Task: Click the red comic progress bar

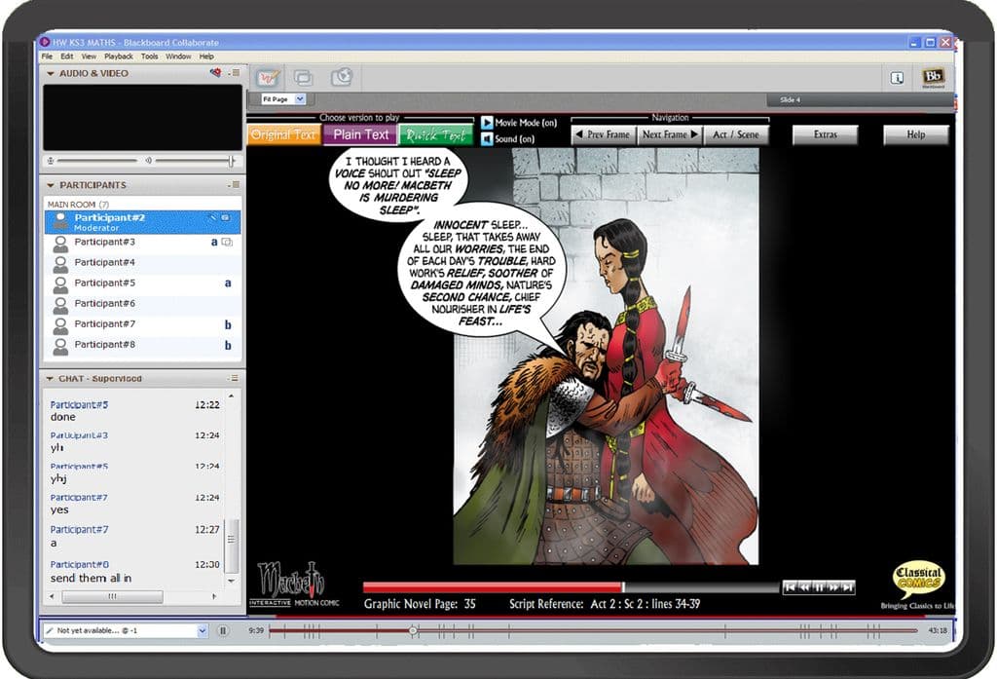Action: 493,587
